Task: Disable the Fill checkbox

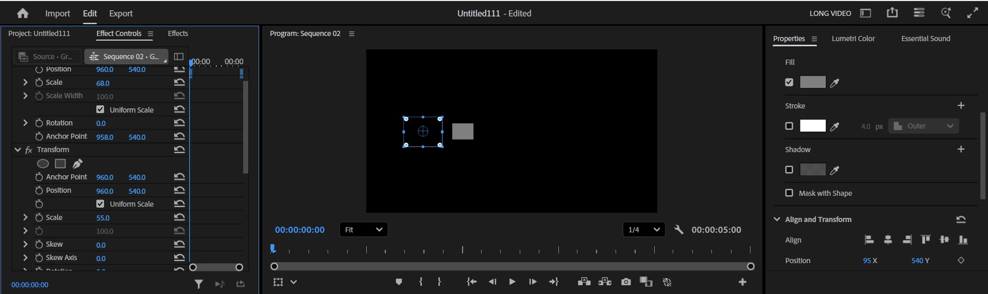Action: 789,82
